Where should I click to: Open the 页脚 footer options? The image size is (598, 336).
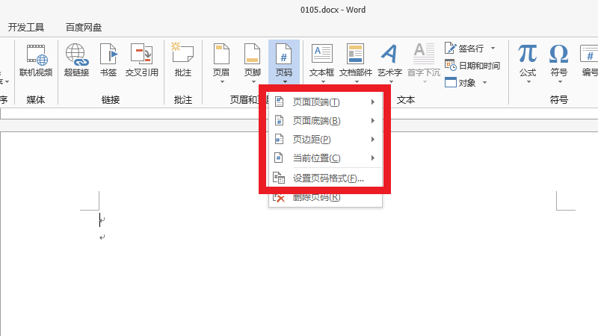[x=252, y=60]
